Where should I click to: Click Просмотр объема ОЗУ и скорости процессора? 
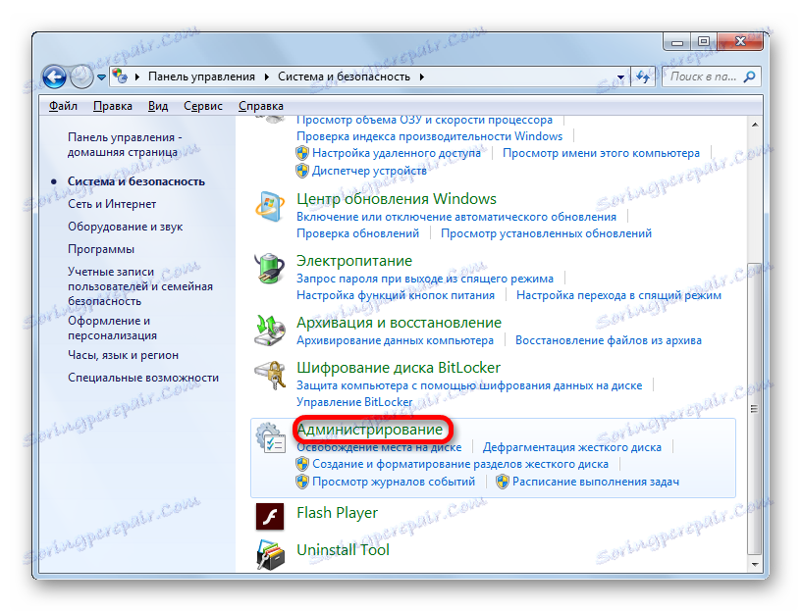pos(424,121)
